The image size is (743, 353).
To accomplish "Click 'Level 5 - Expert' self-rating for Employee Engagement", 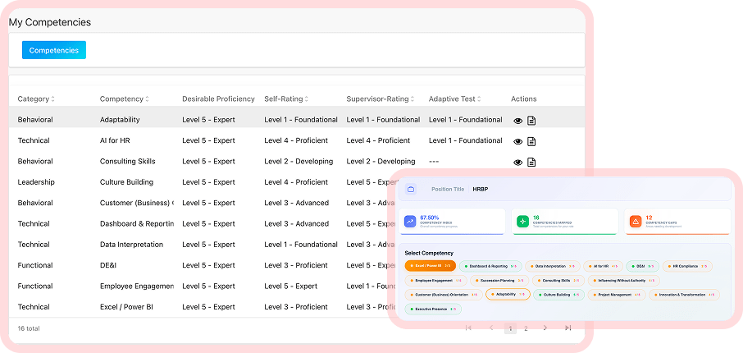I will [x=291, y=287].
